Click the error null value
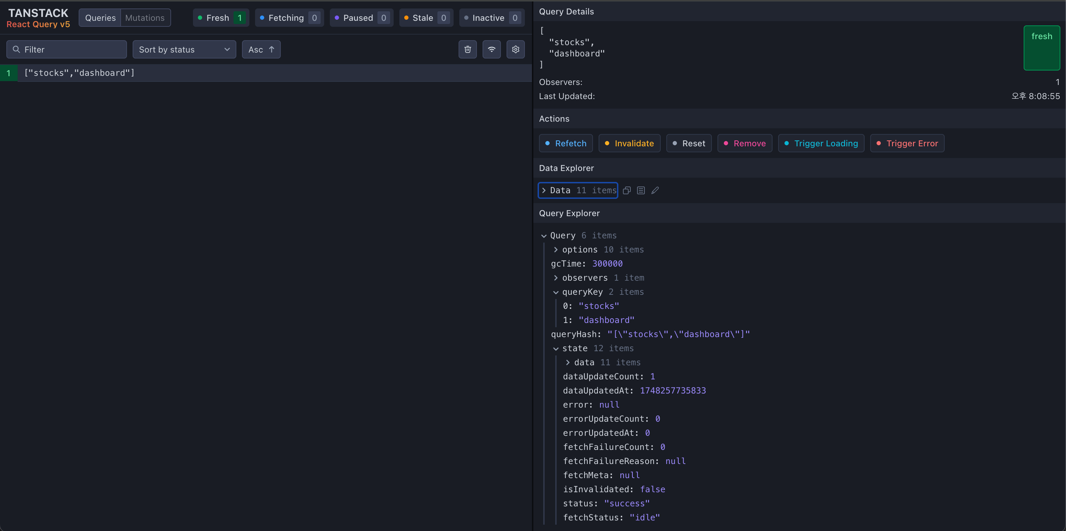 [609, 405]
